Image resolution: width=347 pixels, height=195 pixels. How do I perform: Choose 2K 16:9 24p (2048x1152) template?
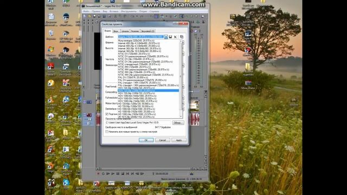tap(148, 117)
